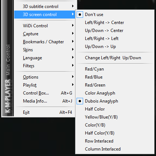Open the Filters menu entry
The width and height of the screenshot is (156, 156).
[x=45, y=66]
